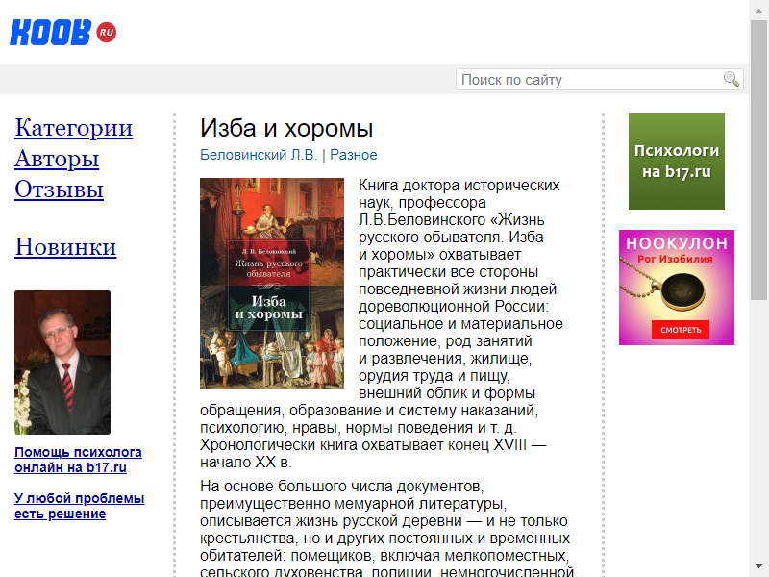Click the vertical scrollbar thumb

758,161
